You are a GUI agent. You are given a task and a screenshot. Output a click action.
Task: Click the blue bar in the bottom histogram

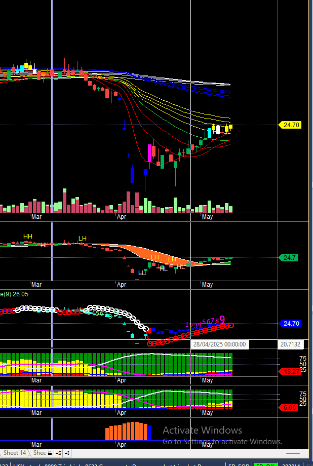[150, 433]
